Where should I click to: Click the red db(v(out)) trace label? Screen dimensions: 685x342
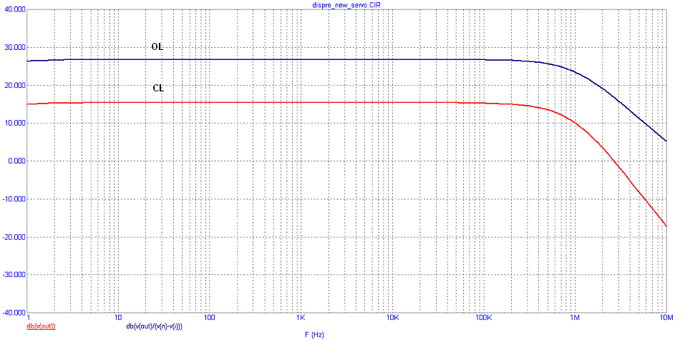click(41, 326)
